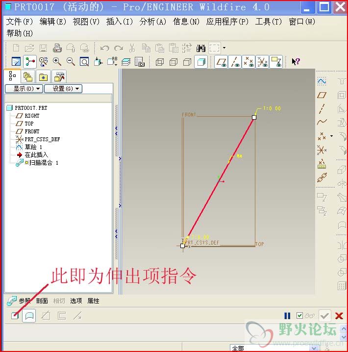Toggle coordinate systems display

[x=262, y=62]
